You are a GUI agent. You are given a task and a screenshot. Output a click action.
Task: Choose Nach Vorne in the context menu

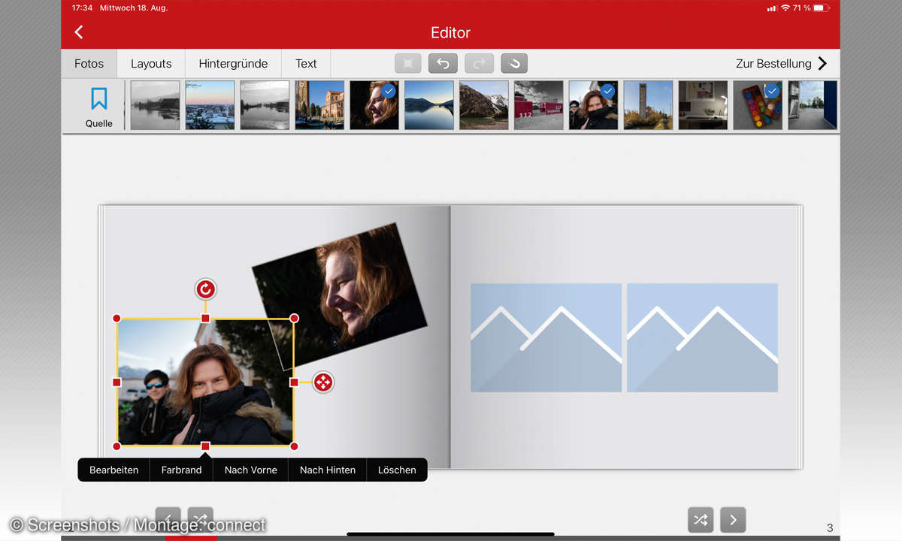250,470
